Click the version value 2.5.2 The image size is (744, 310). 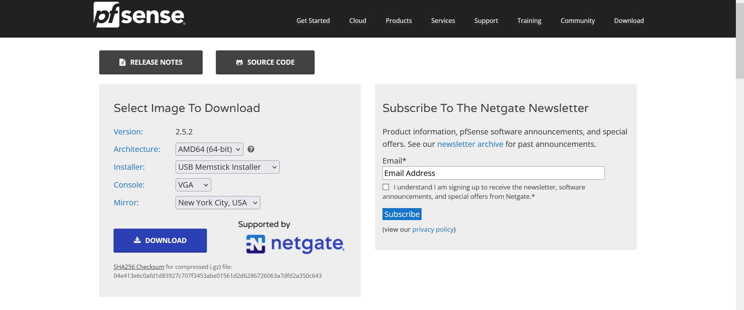pos(184,132)
